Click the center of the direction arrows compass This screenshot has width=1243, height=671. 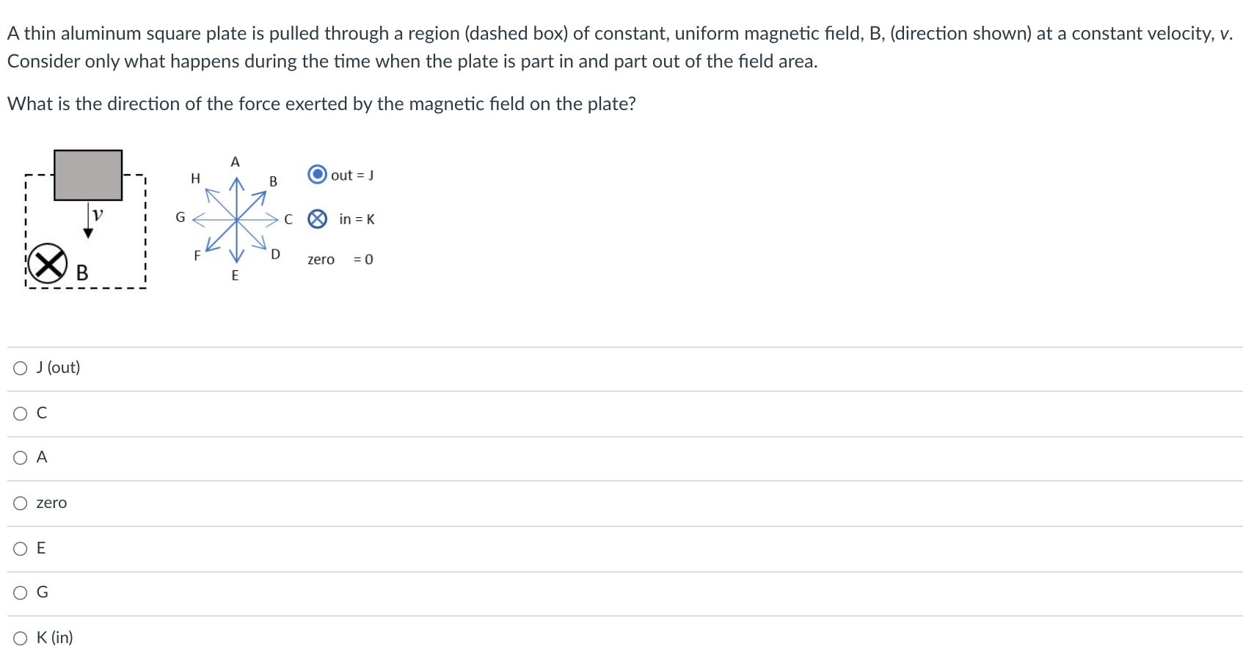236,219
